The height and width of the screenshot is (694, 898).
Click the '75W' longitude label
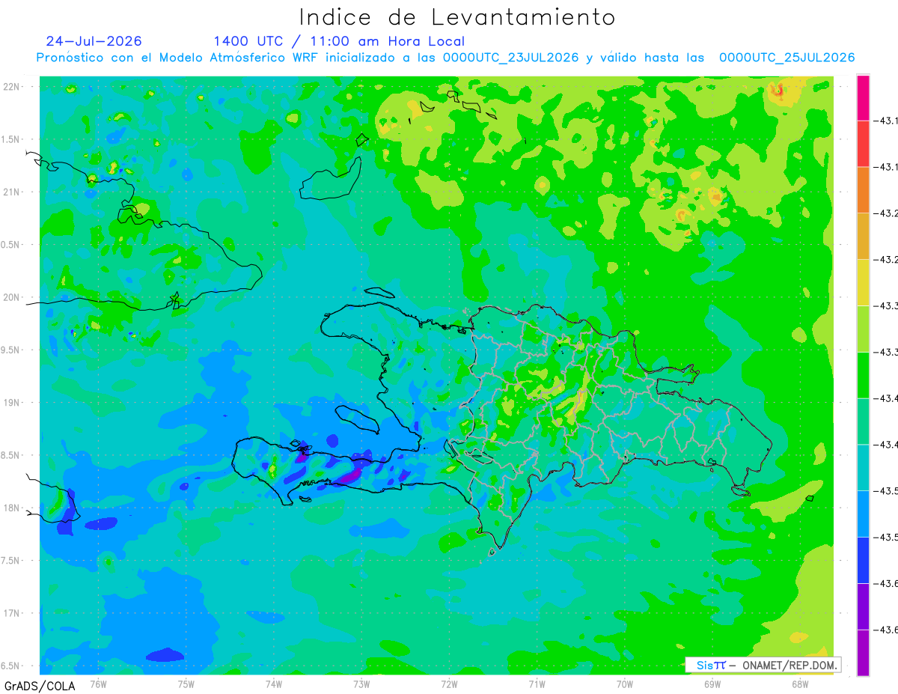[186, 684]
